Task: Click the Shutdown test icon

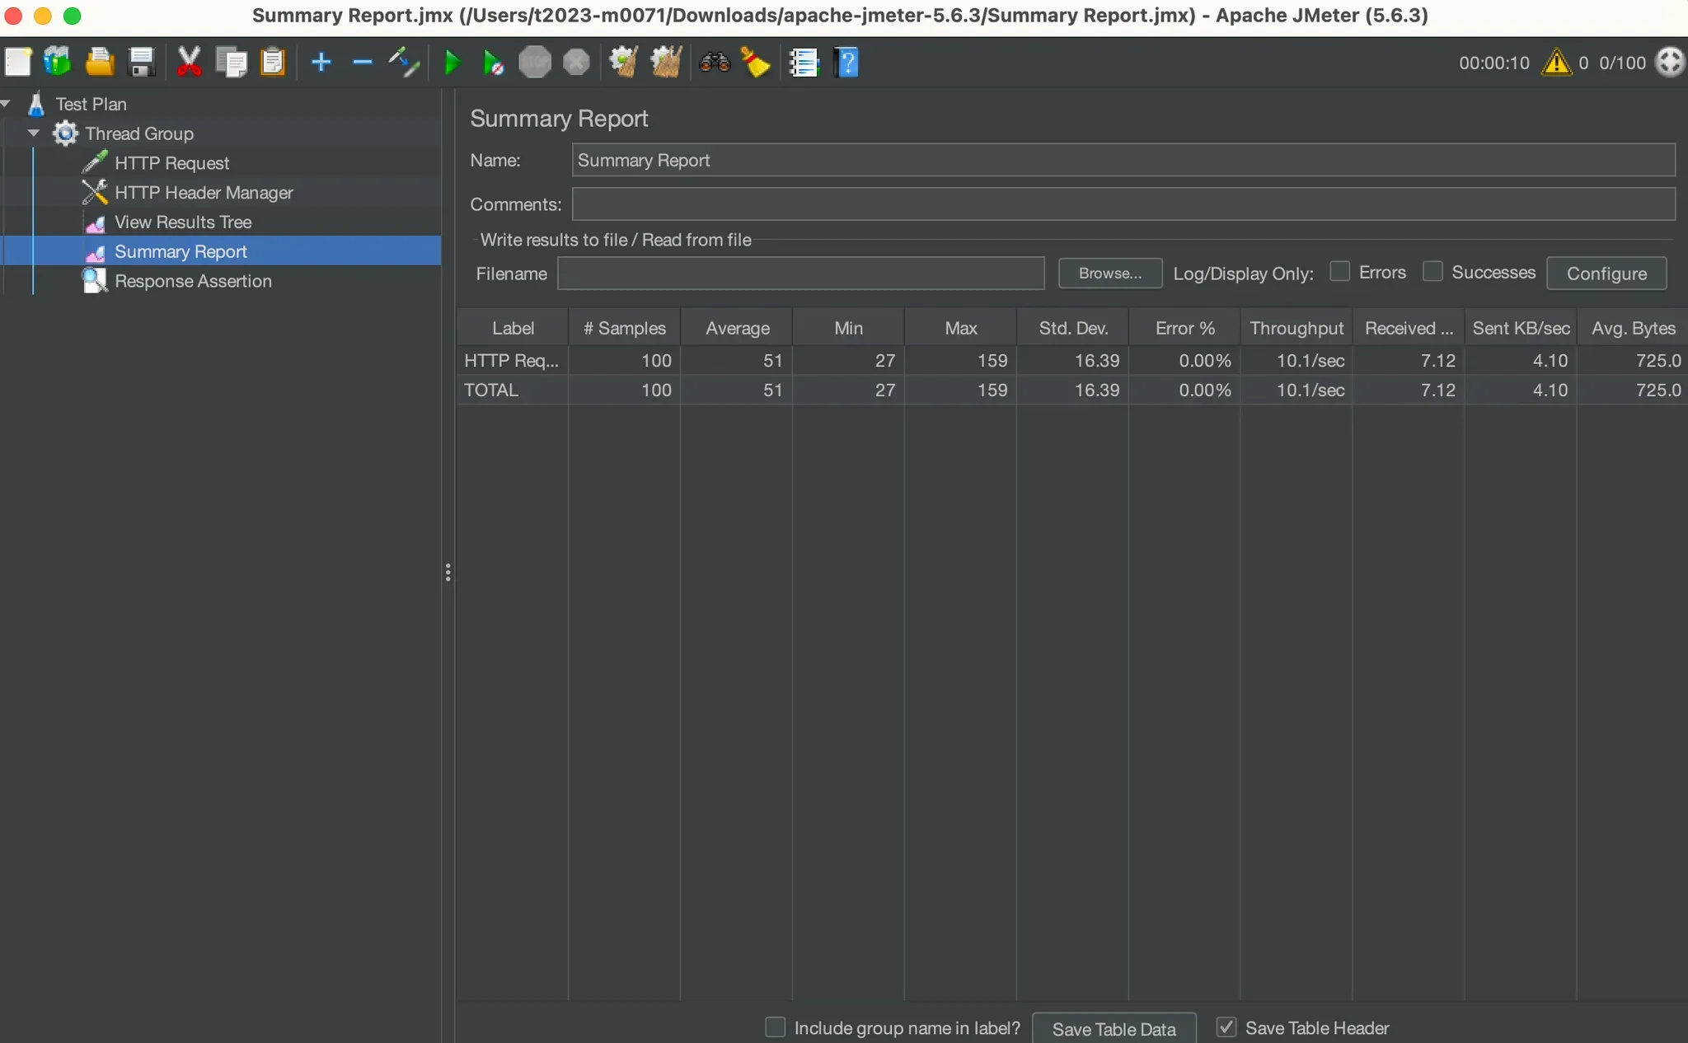Action: (x=576, y=63)
